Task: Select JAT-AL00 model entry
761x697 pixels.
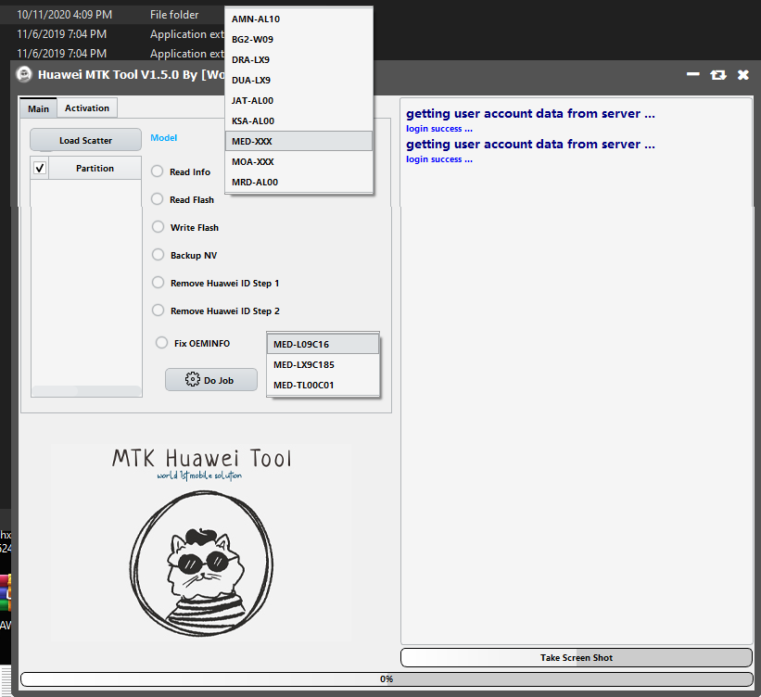Action: click(x=299, y=100)
